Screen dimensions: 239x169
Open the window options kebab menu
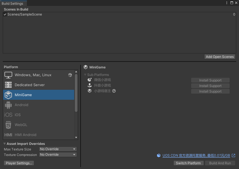pos(227,3)
